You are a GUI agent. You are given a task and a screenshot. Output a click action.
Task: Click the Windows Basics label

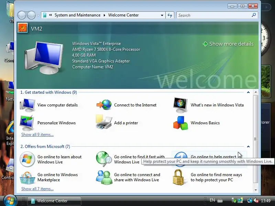(x=205, y=123)
